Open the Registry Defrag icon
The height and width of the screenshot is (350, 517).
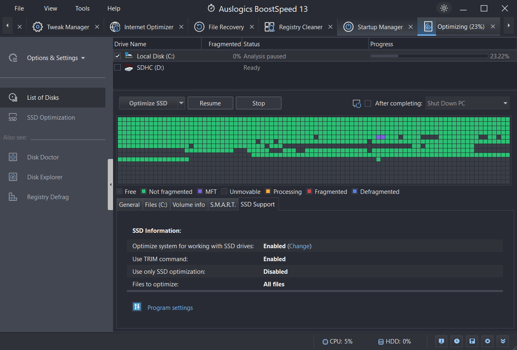coord(13,197)
